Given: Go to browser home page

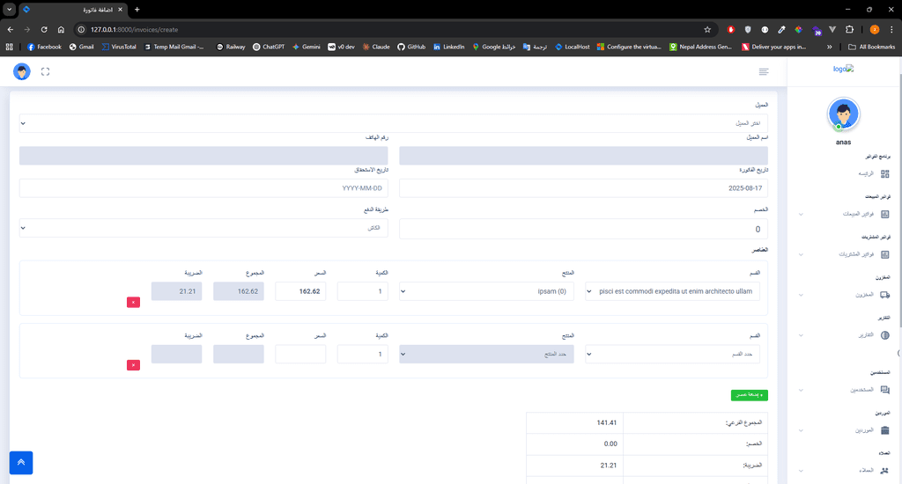Looking at the screenshot, I should (61, 29).
